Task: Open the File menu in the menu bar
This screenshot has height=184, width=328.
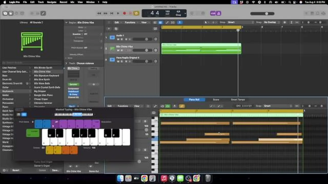Action: click(x=25, y=2)
